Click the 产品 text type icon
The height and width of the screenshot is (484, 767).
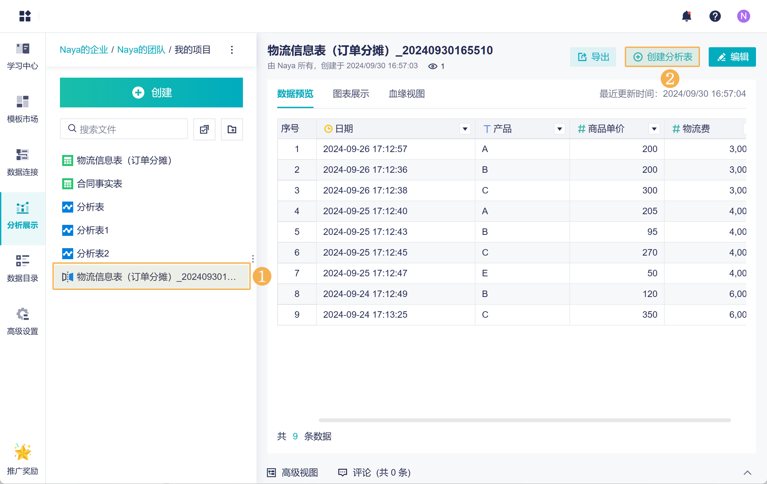coord(487,129)
